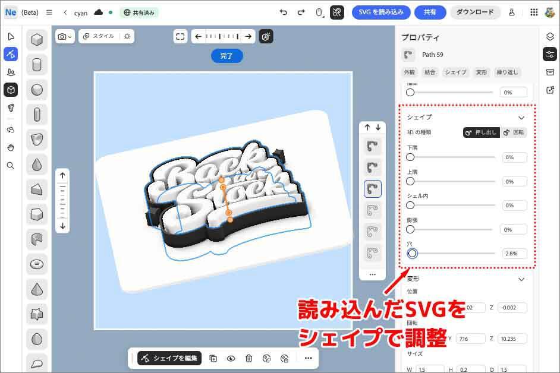The width and height of the screenshot is (560, 373).
Task: Open more options in path list
Action: point(373,274)
